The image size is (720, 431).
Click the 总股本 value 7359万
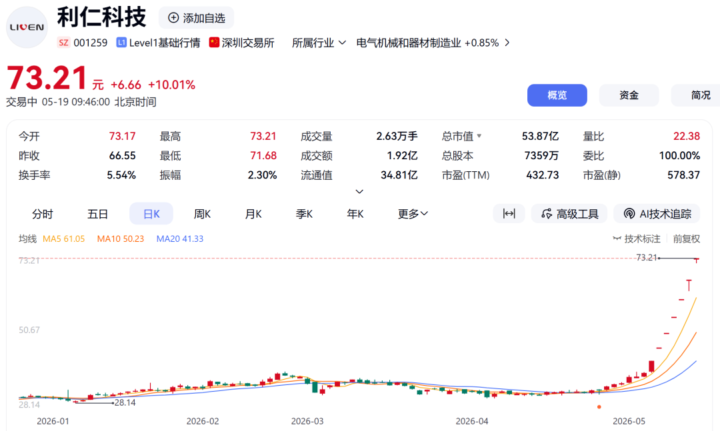coord(541,156)
